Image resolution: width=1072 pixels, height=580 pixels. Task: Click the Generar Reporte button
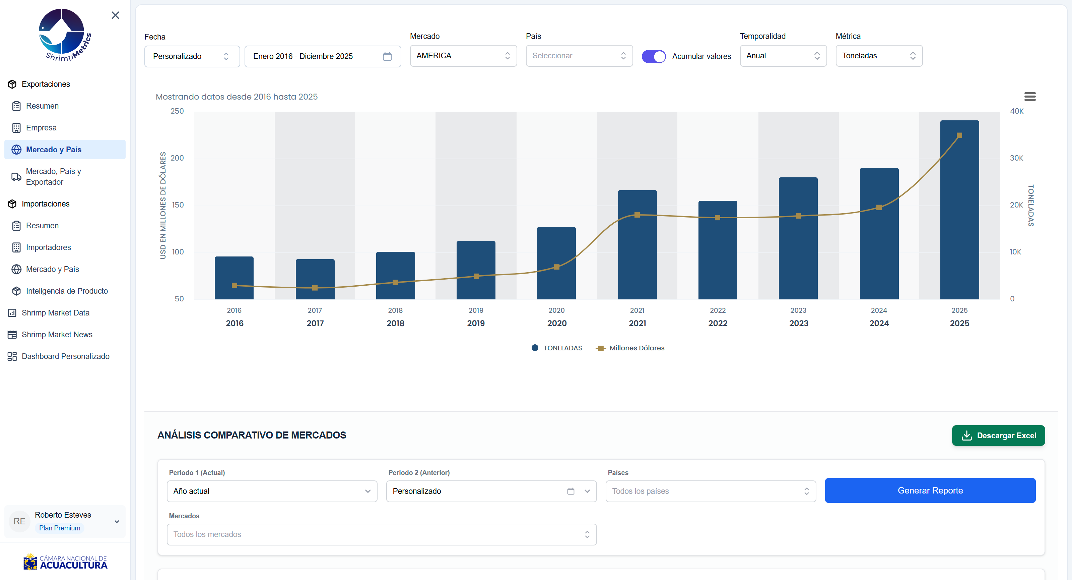click(x=930, y=490)
